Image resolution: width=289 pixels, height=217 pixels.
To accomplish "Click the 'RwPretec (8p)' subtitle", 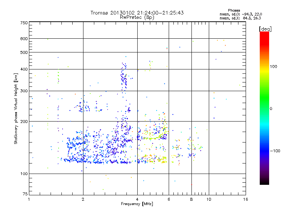I will click(137, 17).
